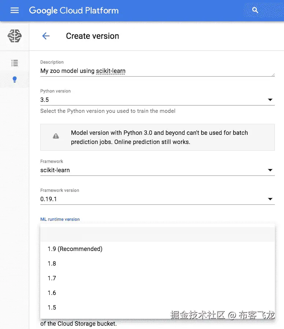284x329 pixels.
Task: Select the blank runtime version option
Action: click(x=157, y=234)
